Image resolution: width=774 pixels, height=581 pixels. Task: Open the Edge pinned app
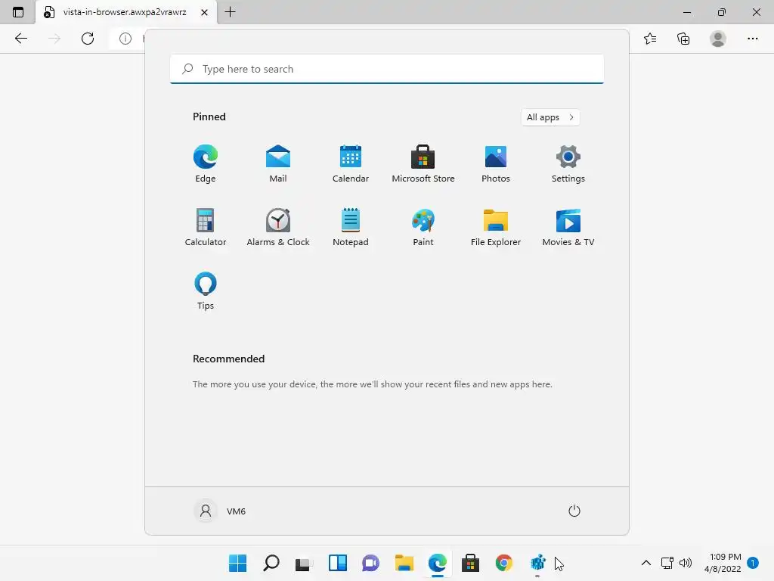(206, 163)
